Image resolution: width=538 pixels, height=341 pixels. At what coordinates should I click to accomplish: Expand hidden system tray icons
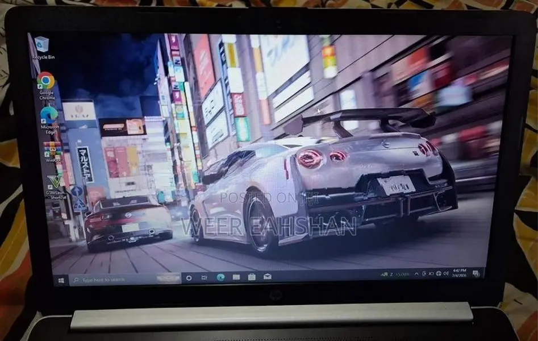click(x=416, y=274)
